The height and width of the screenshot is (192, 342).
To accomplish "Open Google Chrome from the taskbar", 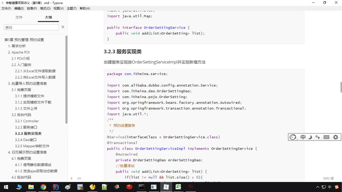I will click(x=43, y=187).
